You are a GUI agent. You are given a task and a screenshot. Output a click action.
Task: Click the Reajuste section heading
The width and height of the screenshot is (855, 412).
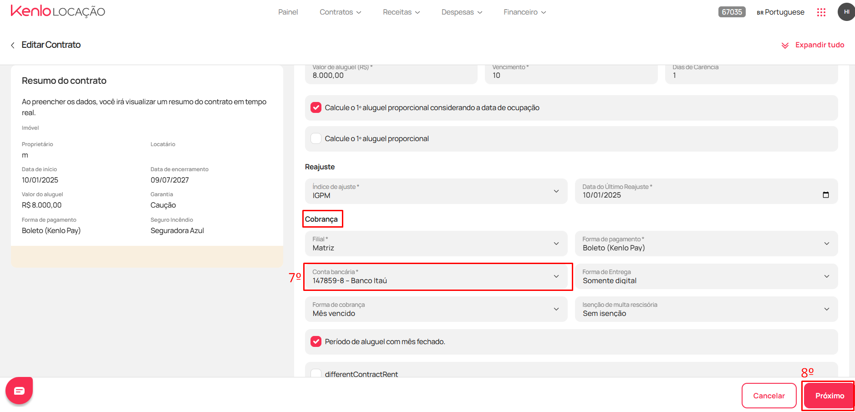[x=320, y=167]
